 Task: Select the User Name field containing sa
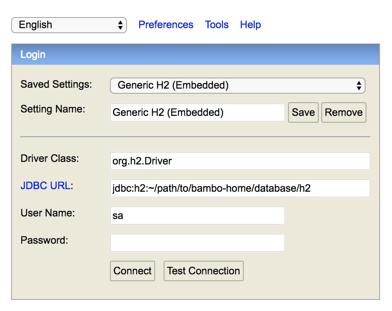coord(198,216)
